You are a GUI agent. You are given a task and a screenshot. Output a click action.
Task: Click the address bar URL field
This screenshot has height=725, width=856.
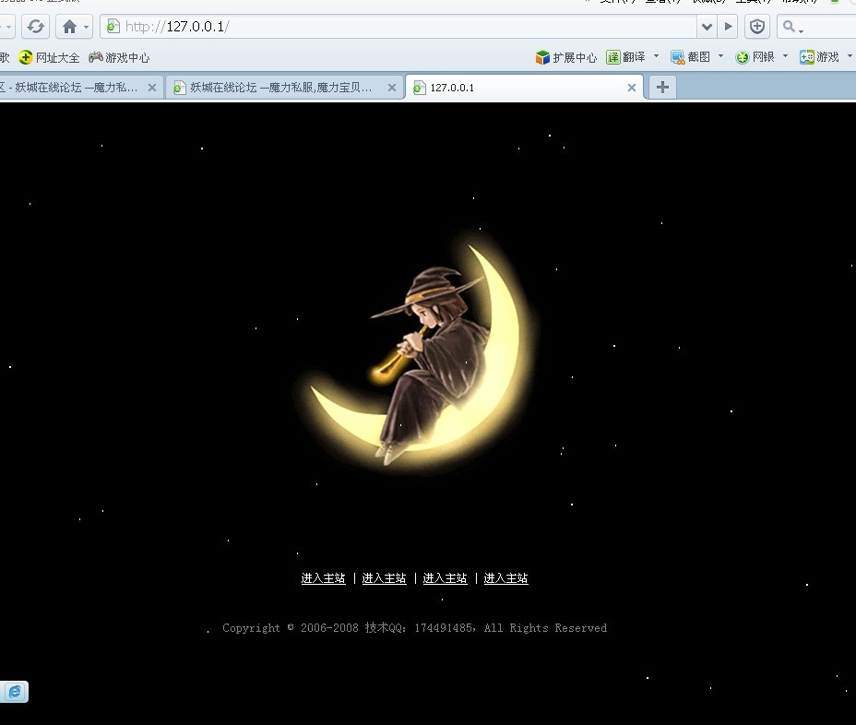coord(406,27)
